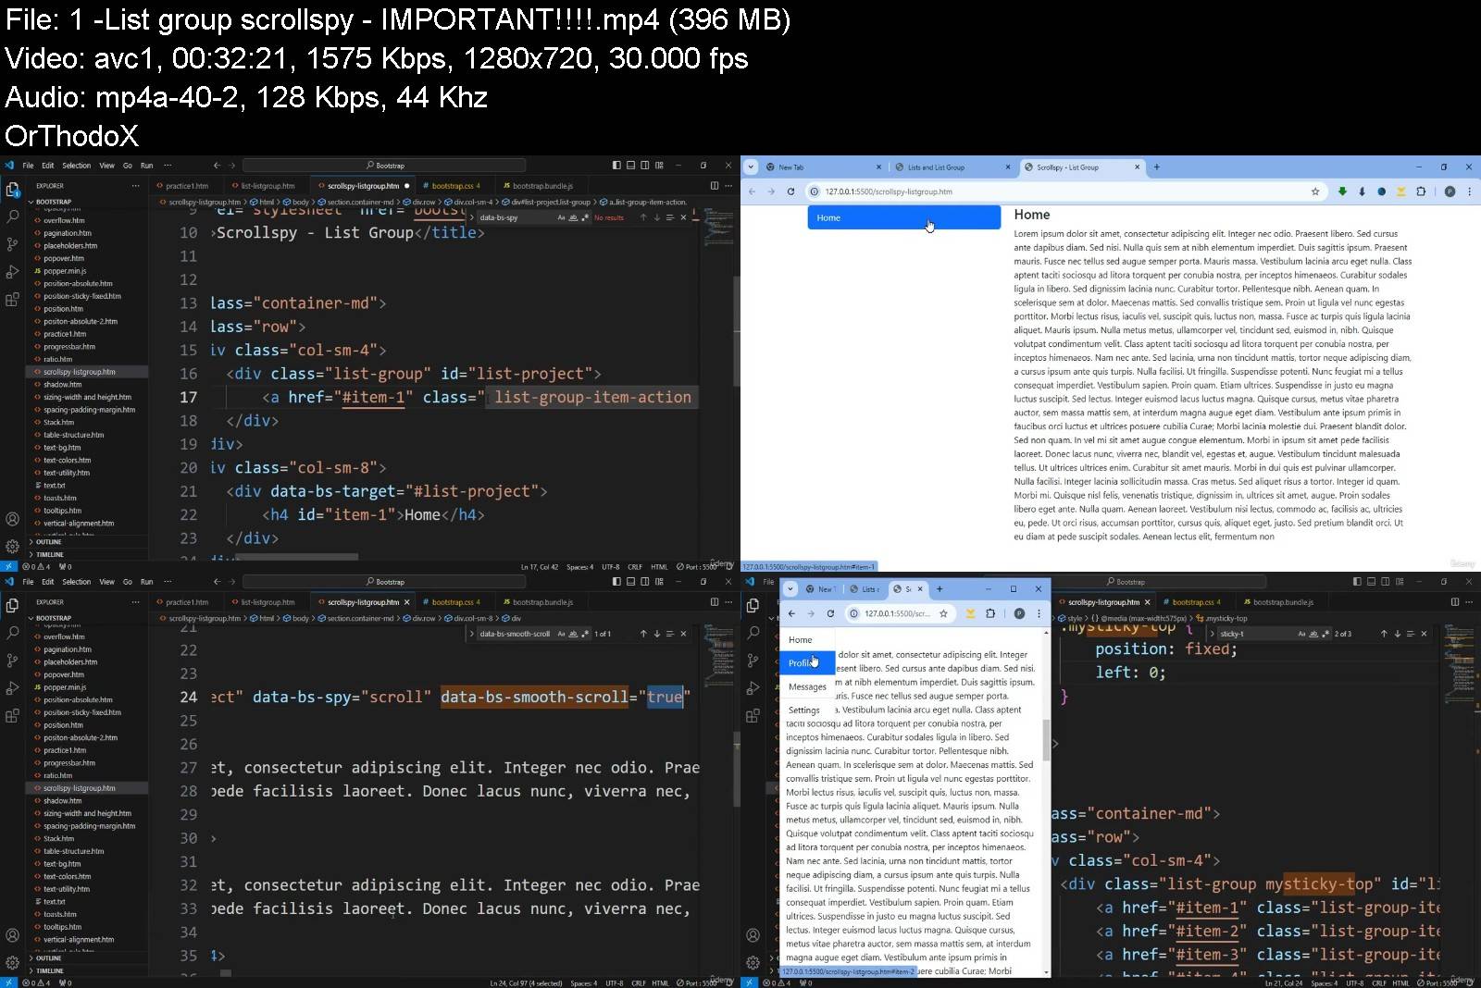Click Home list item in large browser
This screenshot has height=988, width=1481.
(903, 217)
